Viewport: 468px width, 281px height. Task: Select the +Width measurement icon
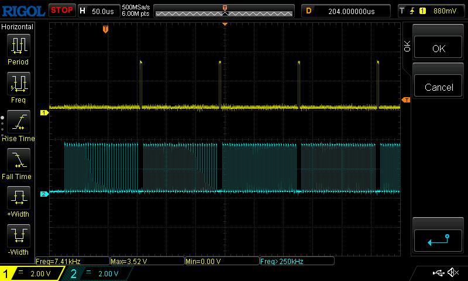click(x=19, y=197)
